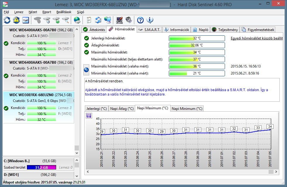Click the disk panel toolbar icon
287x187 pixels.
26,20
